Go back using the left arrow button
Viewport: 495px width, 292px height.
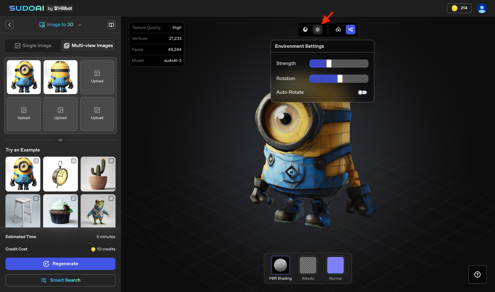10,25
